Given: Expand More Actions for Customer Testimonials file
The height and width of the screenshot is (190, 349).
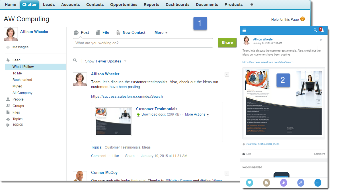Looking at the screenshot, I should click(x=197, y=114).
